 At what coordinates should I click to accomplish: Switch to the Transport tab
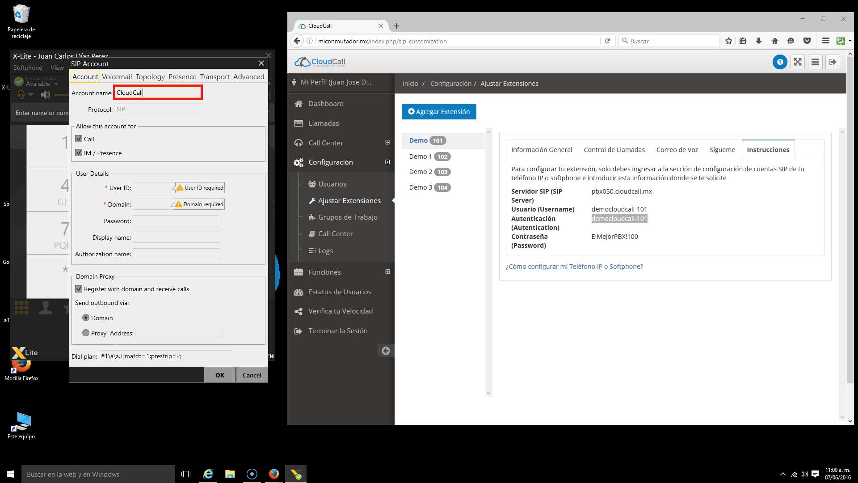(214, 77)
